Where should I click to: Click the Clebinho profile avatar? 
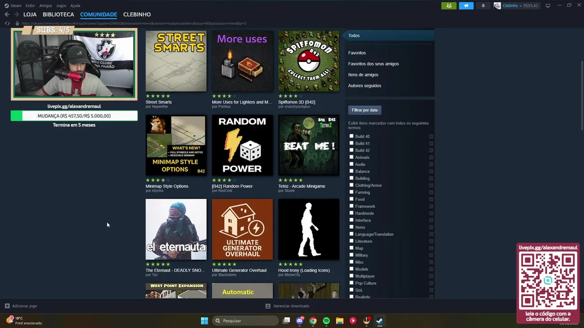pos(497,6)
